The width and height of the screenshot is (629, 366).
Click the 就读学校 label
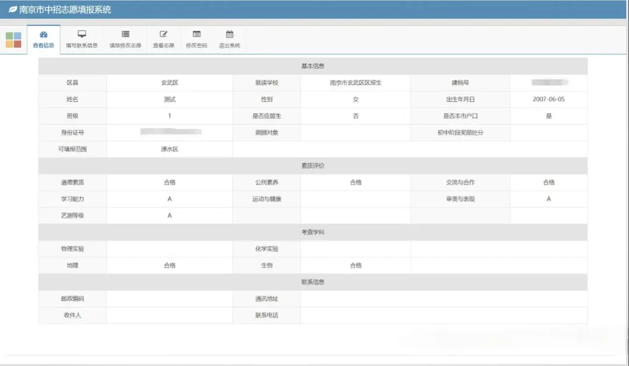267,83
